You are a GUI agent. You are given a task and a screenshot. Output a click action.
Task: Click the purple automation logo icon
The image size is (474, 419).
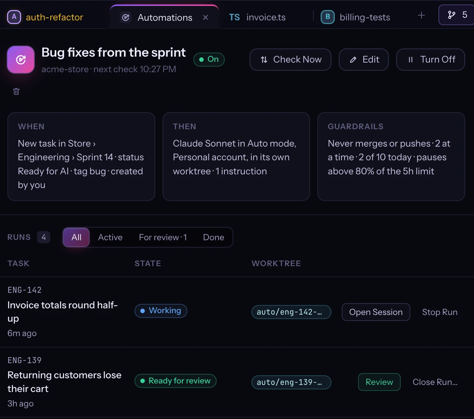pos(21,60)
